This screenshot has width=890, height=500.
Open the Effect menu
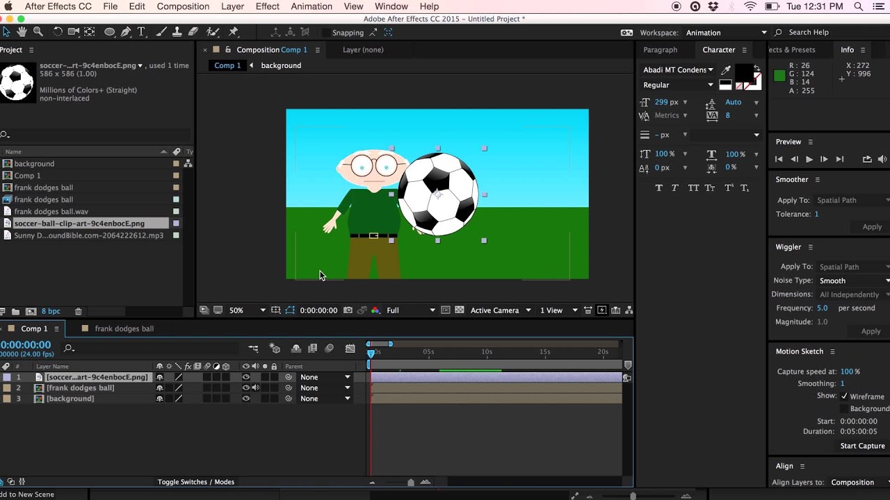click(267, 6)
